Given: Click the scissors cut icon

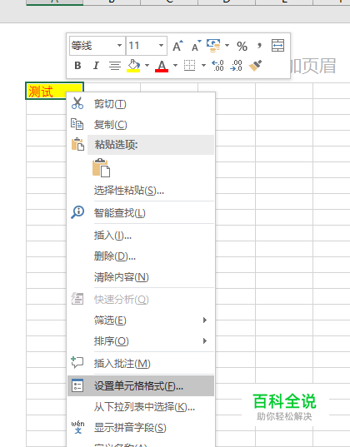Looking at the screenshot, I should click(x=77, y=103).
